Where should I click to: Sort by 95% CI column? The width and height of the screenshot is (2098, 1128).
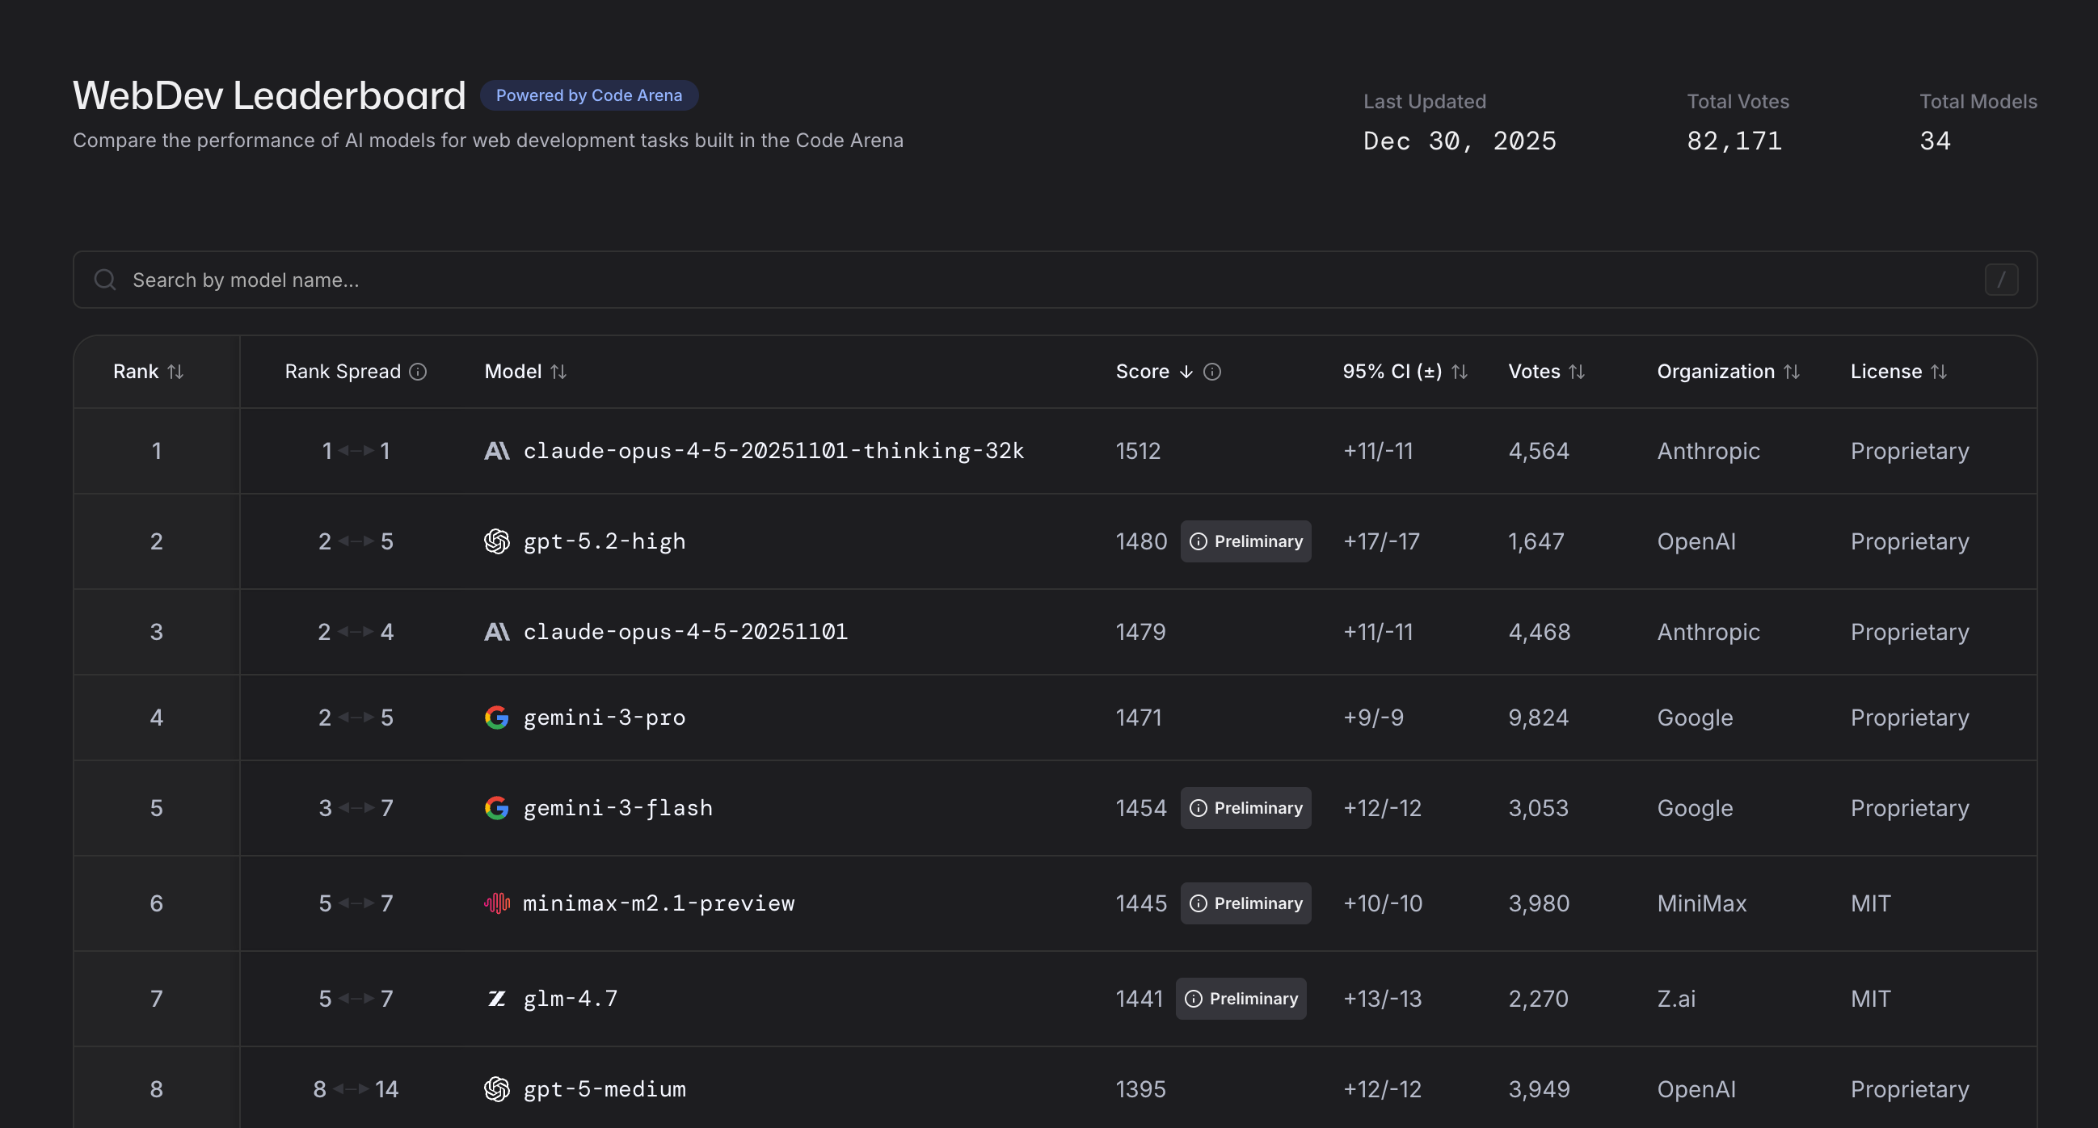1460,372
